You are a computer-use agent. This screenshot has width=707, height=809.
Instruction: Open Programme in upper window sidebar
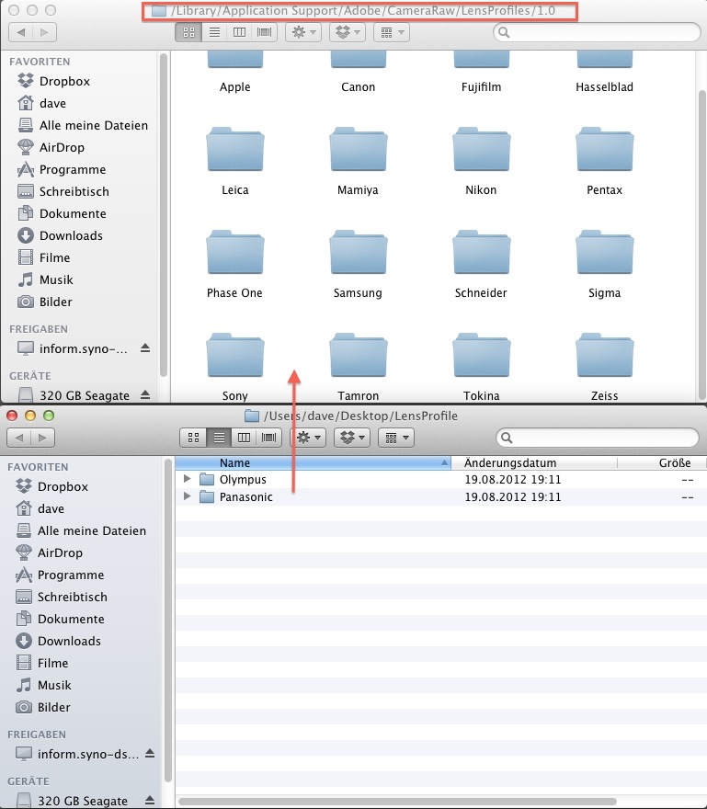62,170
